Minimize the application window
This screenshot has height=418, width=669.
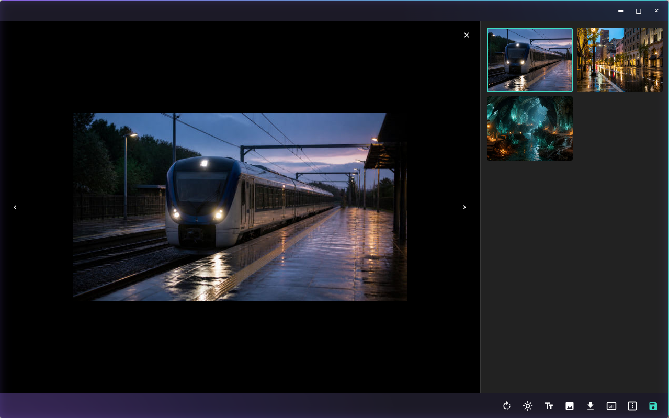pyautogui.click(x=621, y=11)
